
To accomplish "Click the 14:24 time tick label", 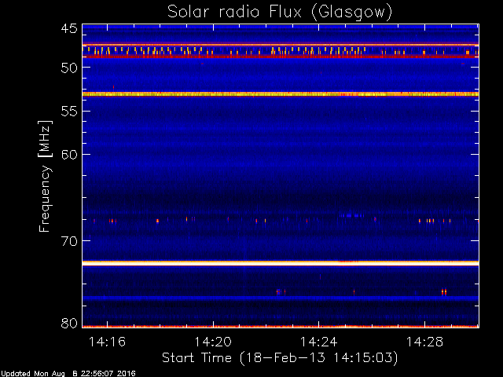I will coord(319,342).
